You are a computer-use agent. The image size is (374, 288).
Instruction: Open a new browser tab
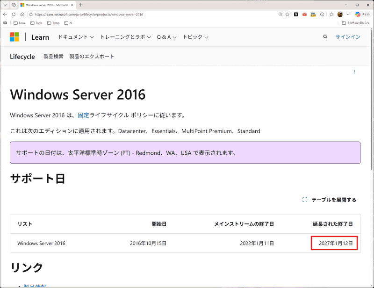click(x=80, y=5)
